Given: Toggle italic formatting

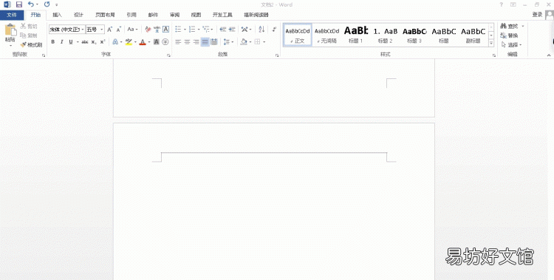Looking at the screenshot, I should (x=61, y=41).
